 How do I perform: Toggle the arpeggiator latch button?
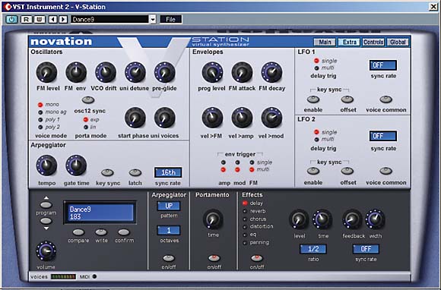135,172
